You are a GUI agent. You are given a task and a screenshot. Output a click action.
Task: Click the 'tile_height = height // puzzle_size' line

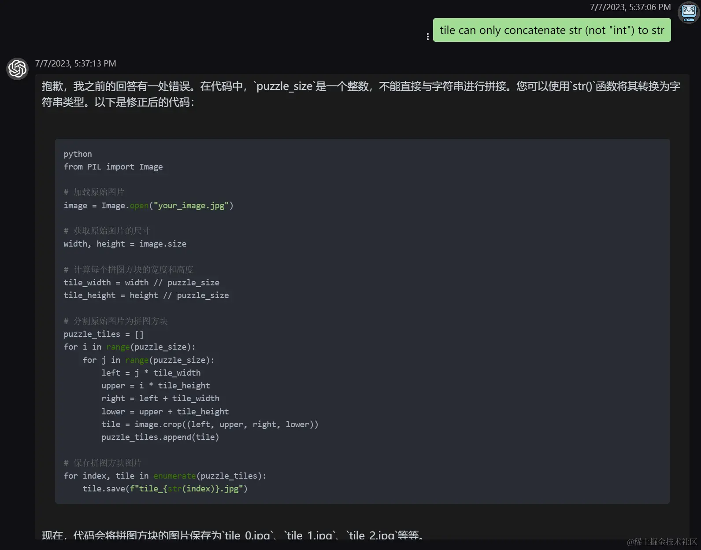pyautogui.click(x=146, y=295)
